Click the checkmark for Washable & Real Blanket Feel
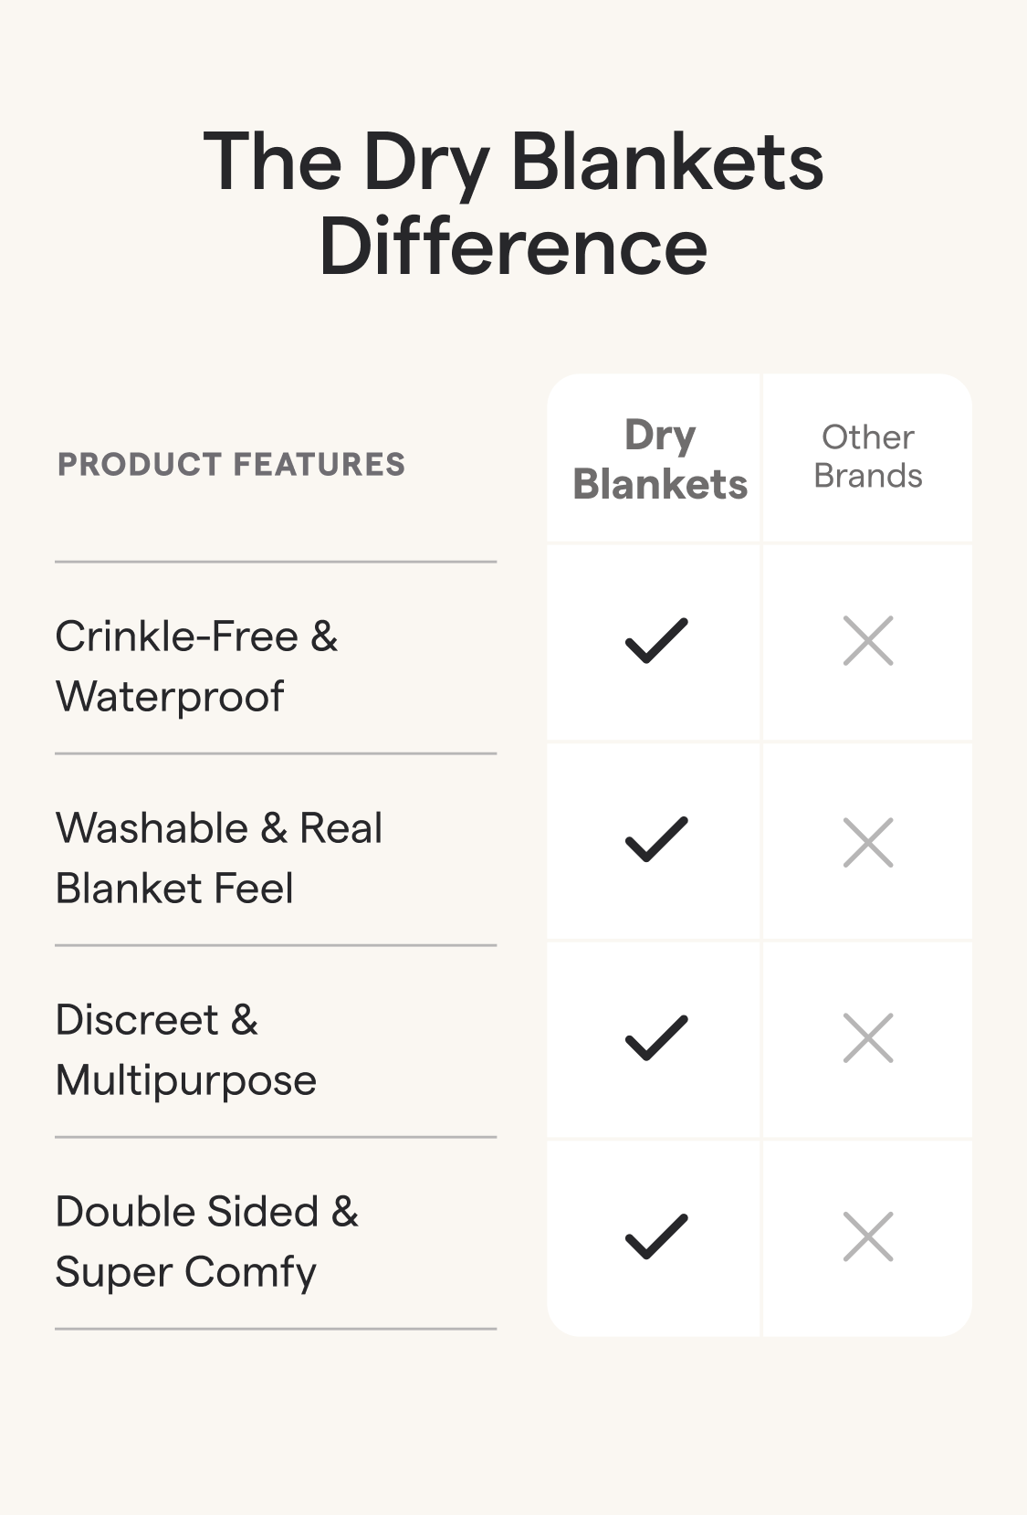1027x1515 pixels. (655, 839)
